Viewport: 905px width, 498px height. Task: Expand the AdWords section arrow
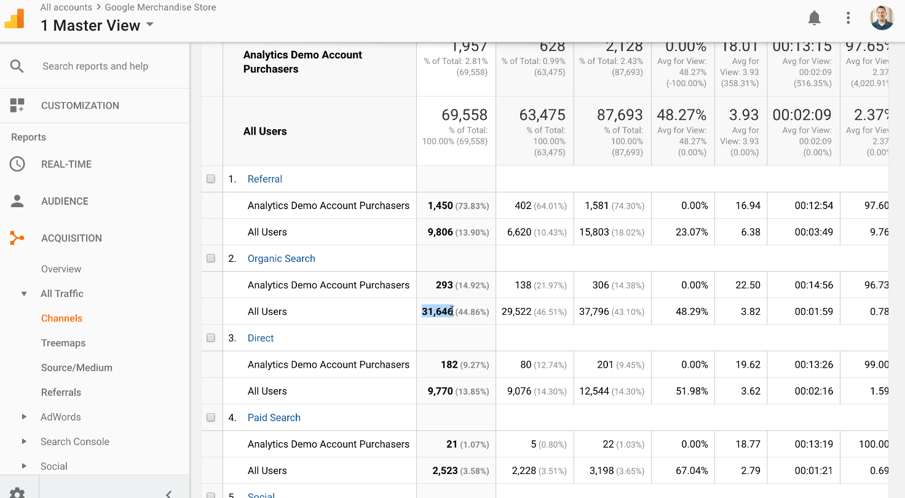[x=24, y=417]
